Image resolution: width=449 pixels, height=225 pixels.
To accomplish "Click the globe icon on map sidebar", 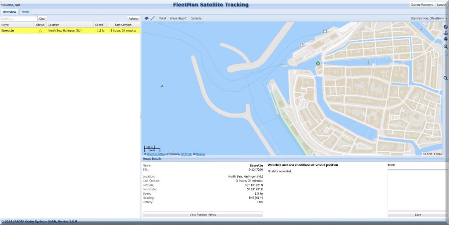I will (x=445, y=27).
